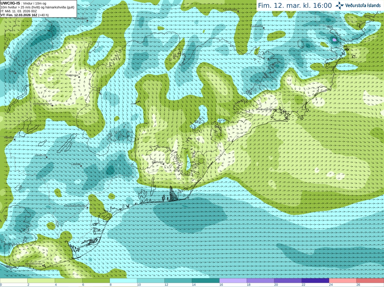Click the Skaftafell station marker
Viewport: 384px width, 287px height.
coord(163,164)
